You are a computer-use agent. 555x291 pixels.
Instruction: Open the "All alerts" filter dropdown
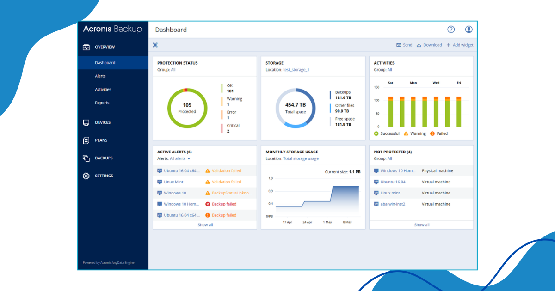tap(178, 158)
